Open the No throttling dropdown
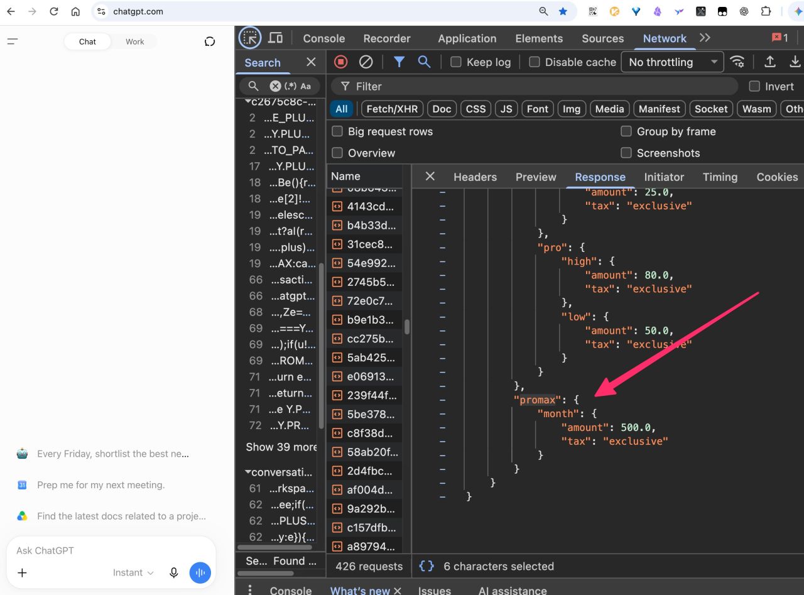804x595 pixels. 672,62
